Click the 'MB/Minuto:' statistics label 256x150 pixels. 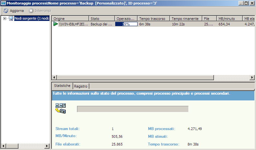[x=66, y=136]
